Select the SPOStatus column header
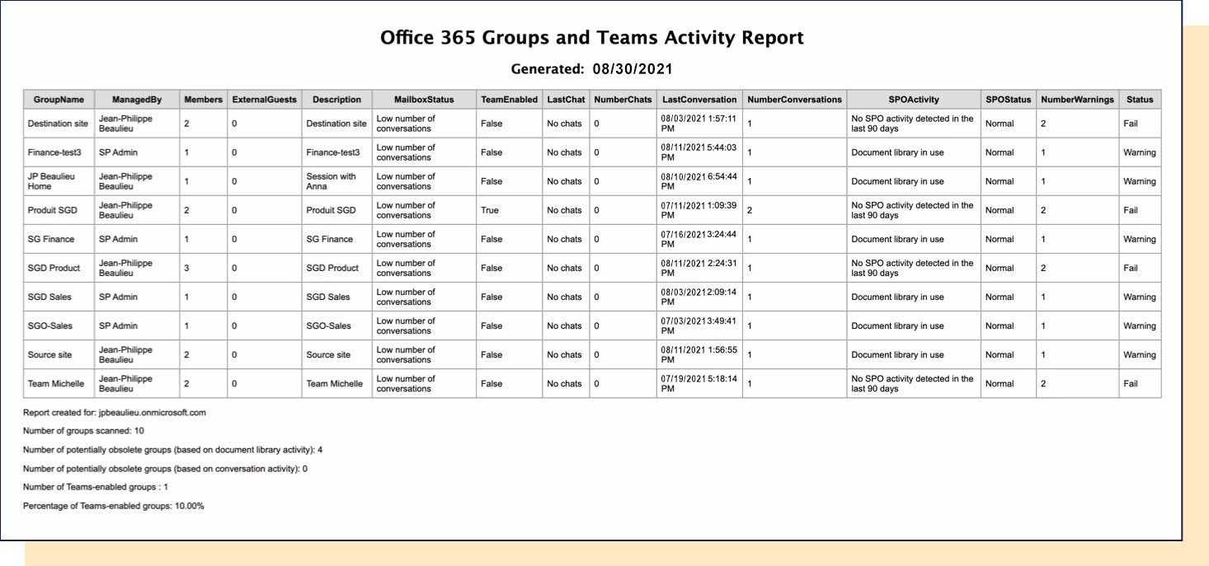 (1009, 100)
